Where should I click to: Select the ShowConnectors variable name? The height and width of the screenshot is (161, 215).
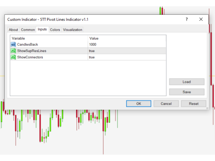[x=30, y=57]
